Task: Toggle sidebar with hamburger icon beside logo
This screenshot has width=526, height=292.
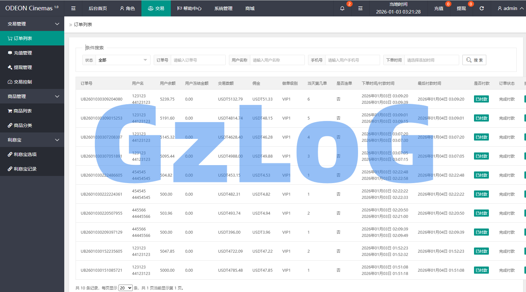Action: point(73,8)
